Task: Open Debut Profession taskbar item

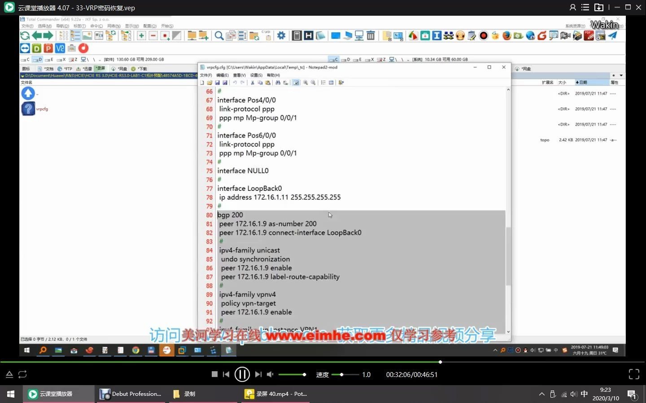Action: click(x=131, y=394)
